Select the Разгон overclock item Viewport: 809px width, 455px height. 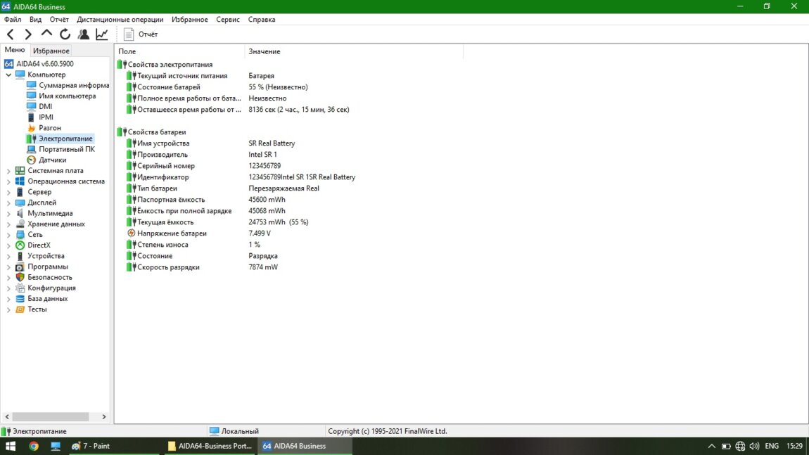pyautogui.click(x=49, y=128)
